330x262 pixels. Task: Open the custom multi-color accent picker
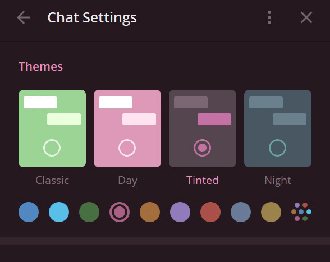tap(301, 212)
